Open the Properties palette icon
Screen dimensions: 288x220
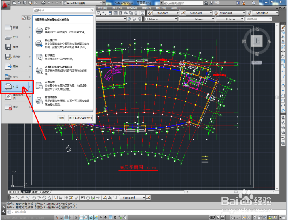click(x=110, y=13)
